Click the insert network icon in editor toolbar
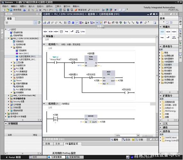This screenshot has height=160, width=183. tap(45, 22)
